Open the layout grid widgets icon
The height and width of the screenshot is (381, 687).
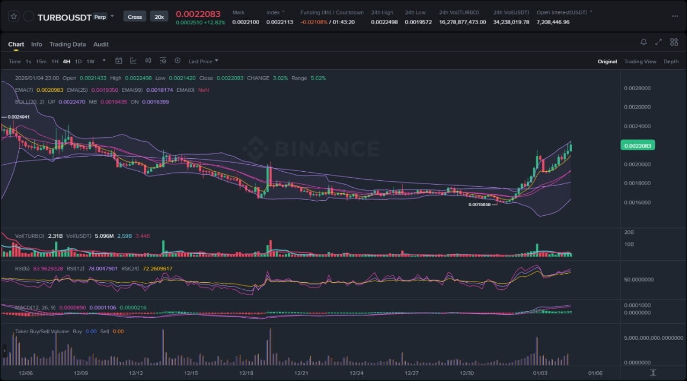tap(674, 42)
